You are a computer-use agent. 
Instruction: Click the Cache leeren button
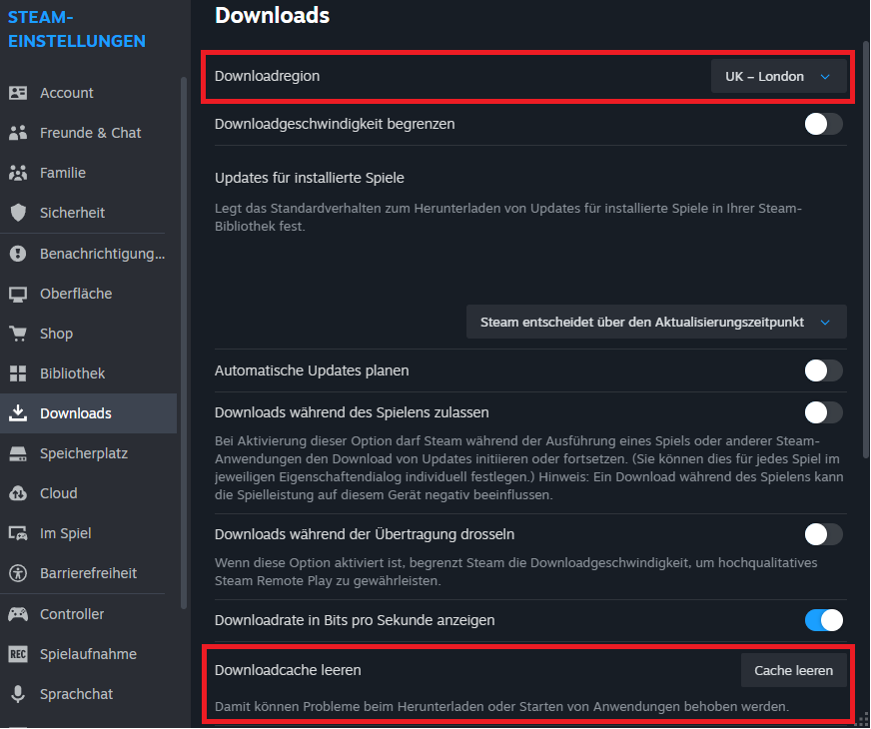(x=794, y=671)
